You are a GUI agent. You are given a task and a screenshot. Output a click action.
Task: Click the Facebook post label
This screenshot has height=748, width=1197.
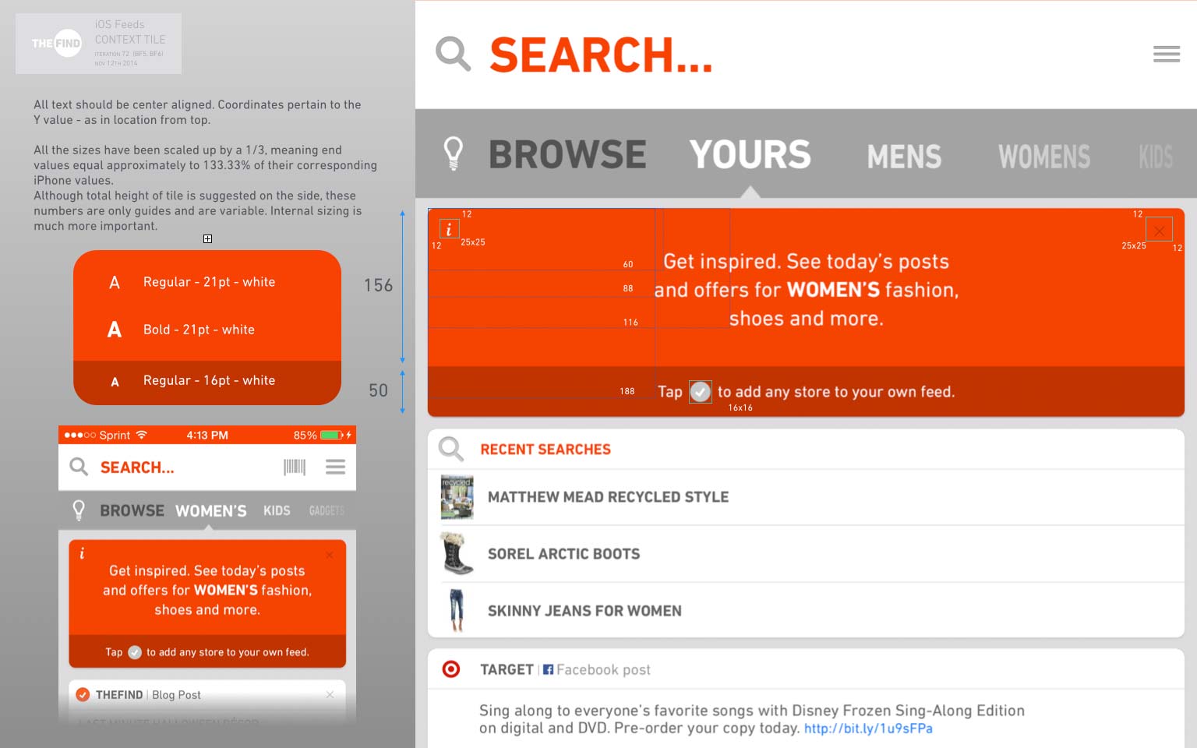(x=603, y=670)
